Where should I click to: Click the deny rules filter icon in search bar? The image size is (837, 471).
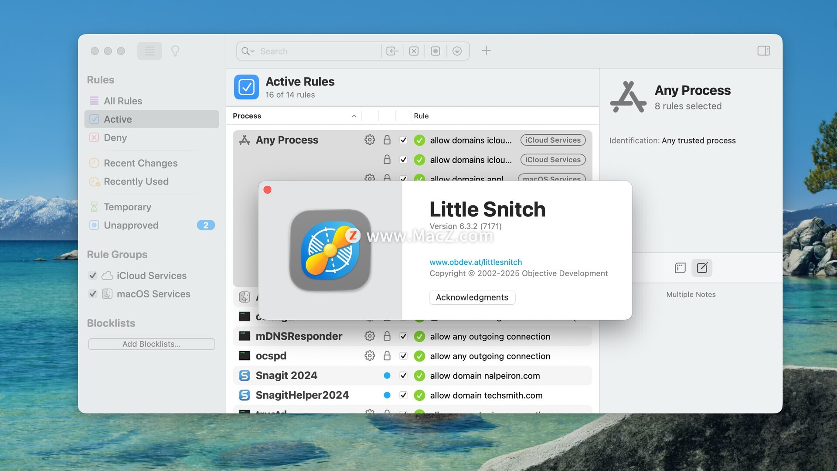click(x=414, y=51)
